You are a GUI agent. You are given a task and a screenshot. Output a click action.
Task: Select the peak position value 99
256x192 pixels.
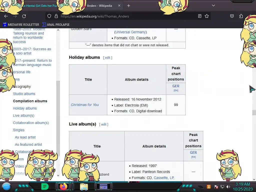click(x=176, y=105)
